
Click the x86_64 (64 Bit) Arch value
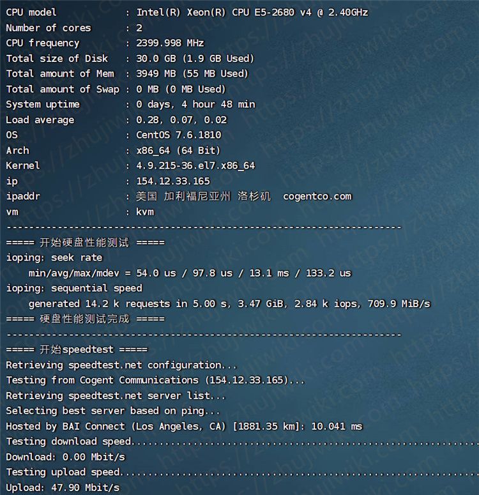coord(178,150)
